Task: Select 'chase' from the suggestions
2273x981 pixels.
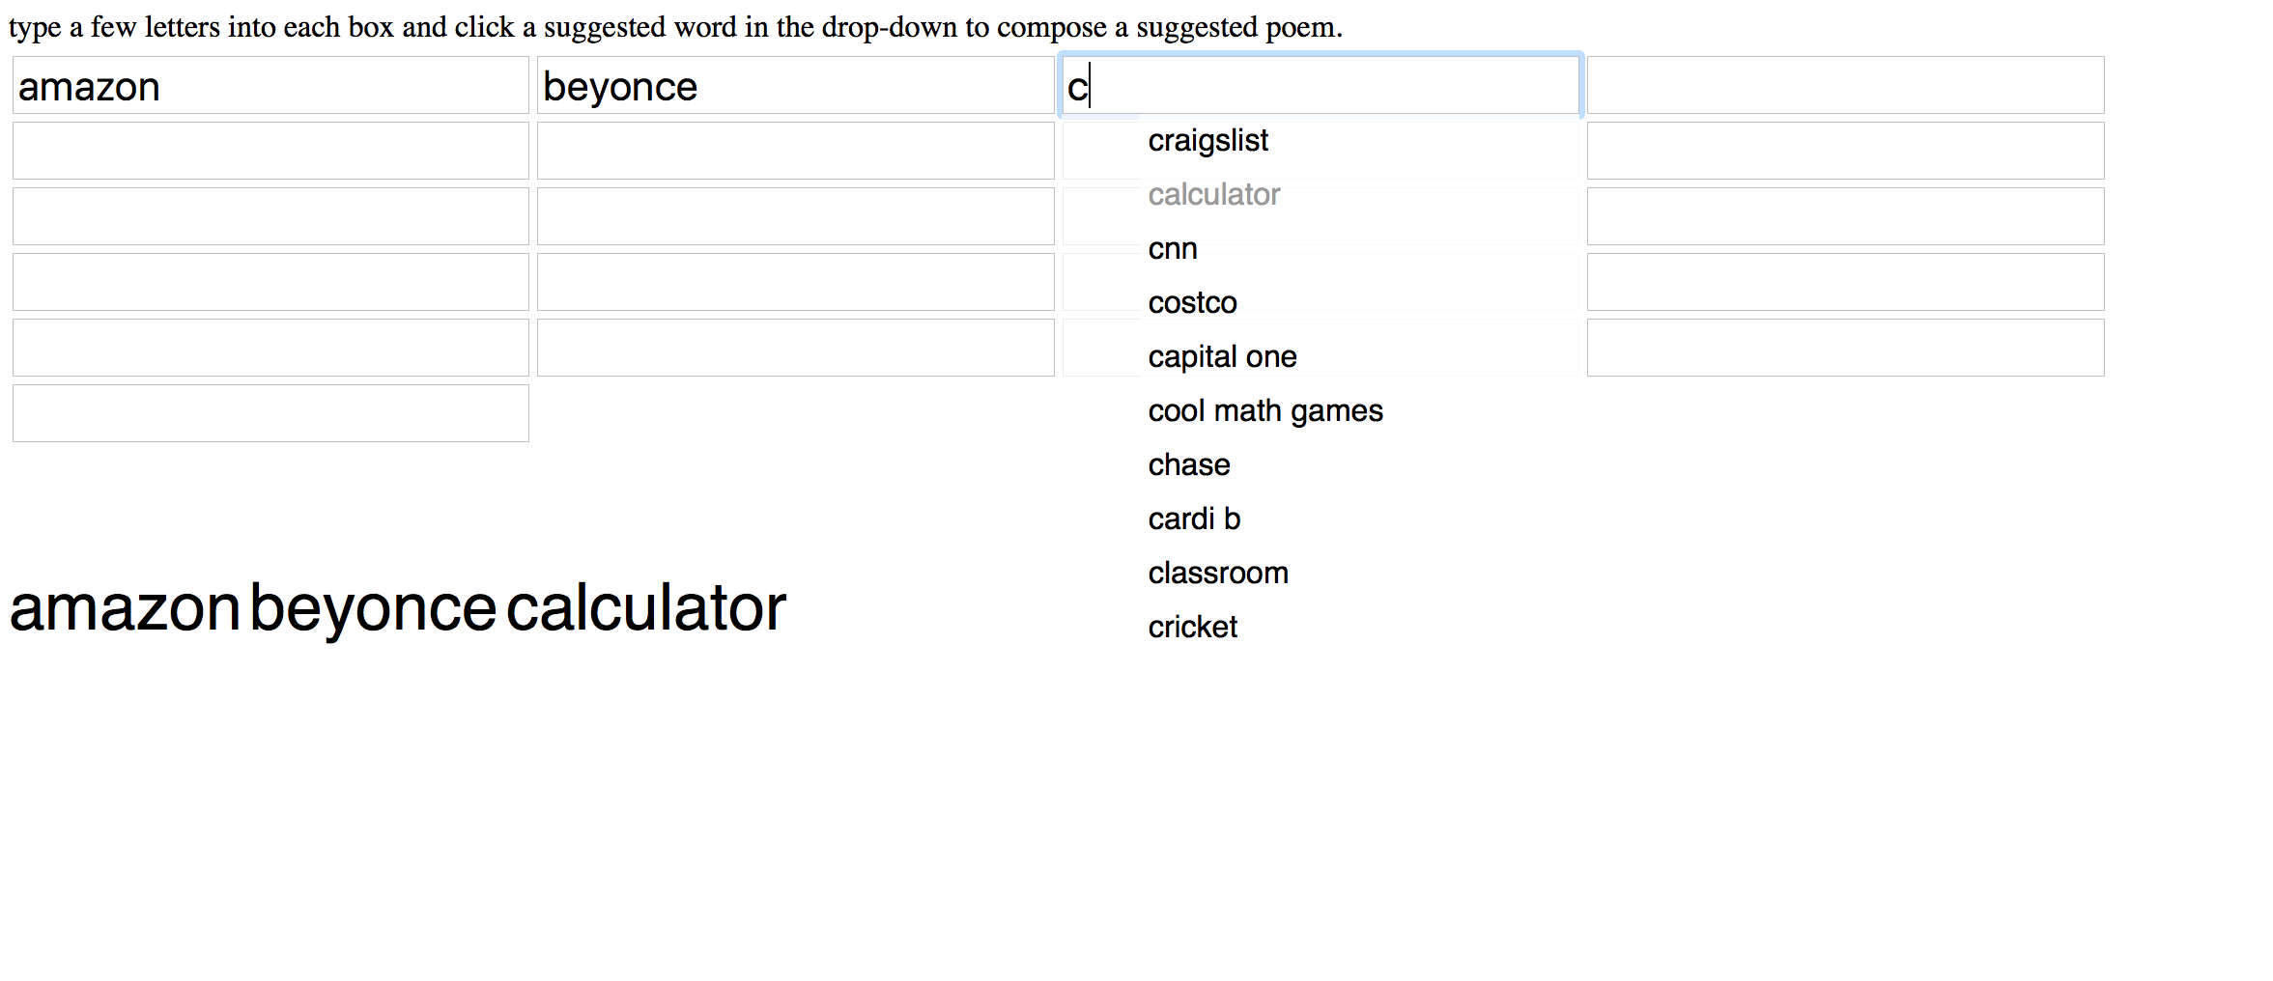Action: 1189,465
